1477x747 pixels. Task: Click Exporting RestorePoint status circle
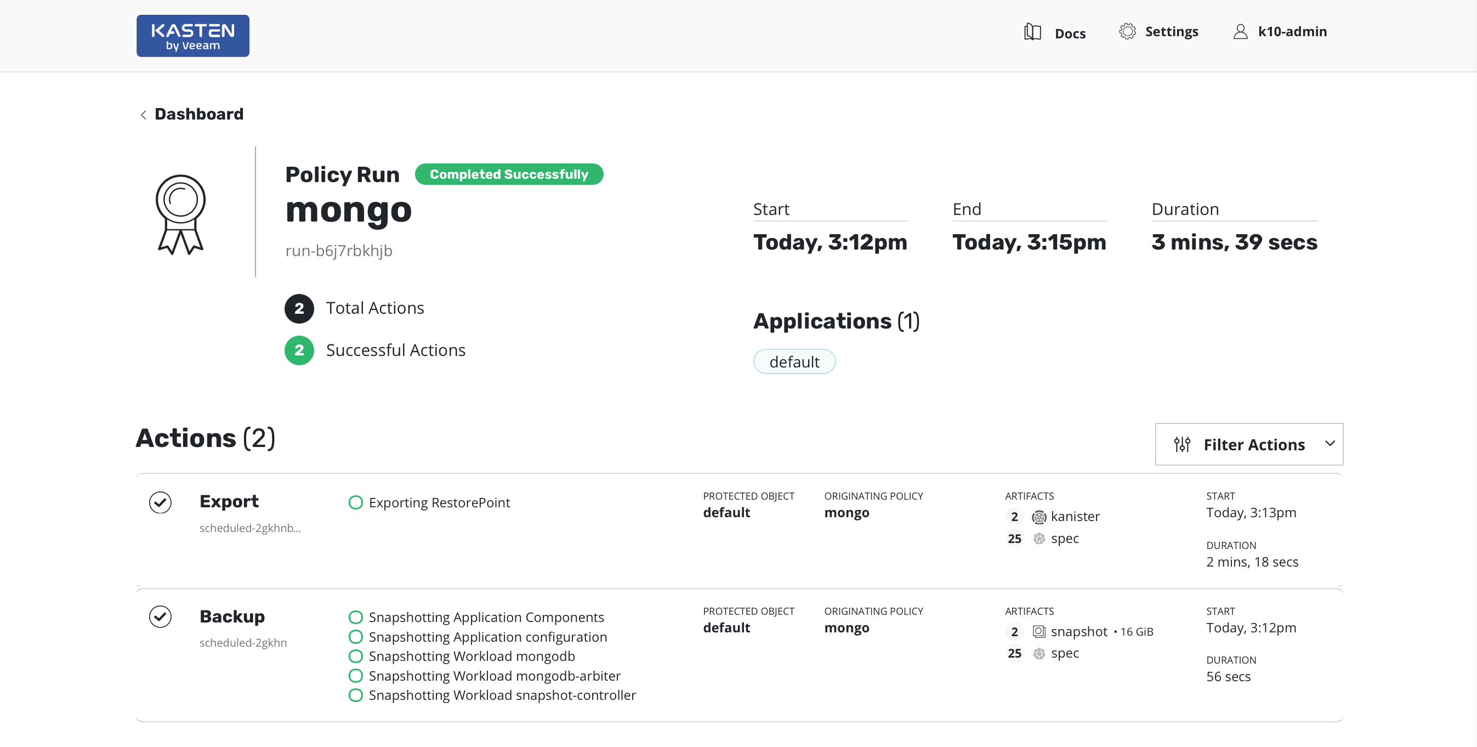(x=355, y=502)
